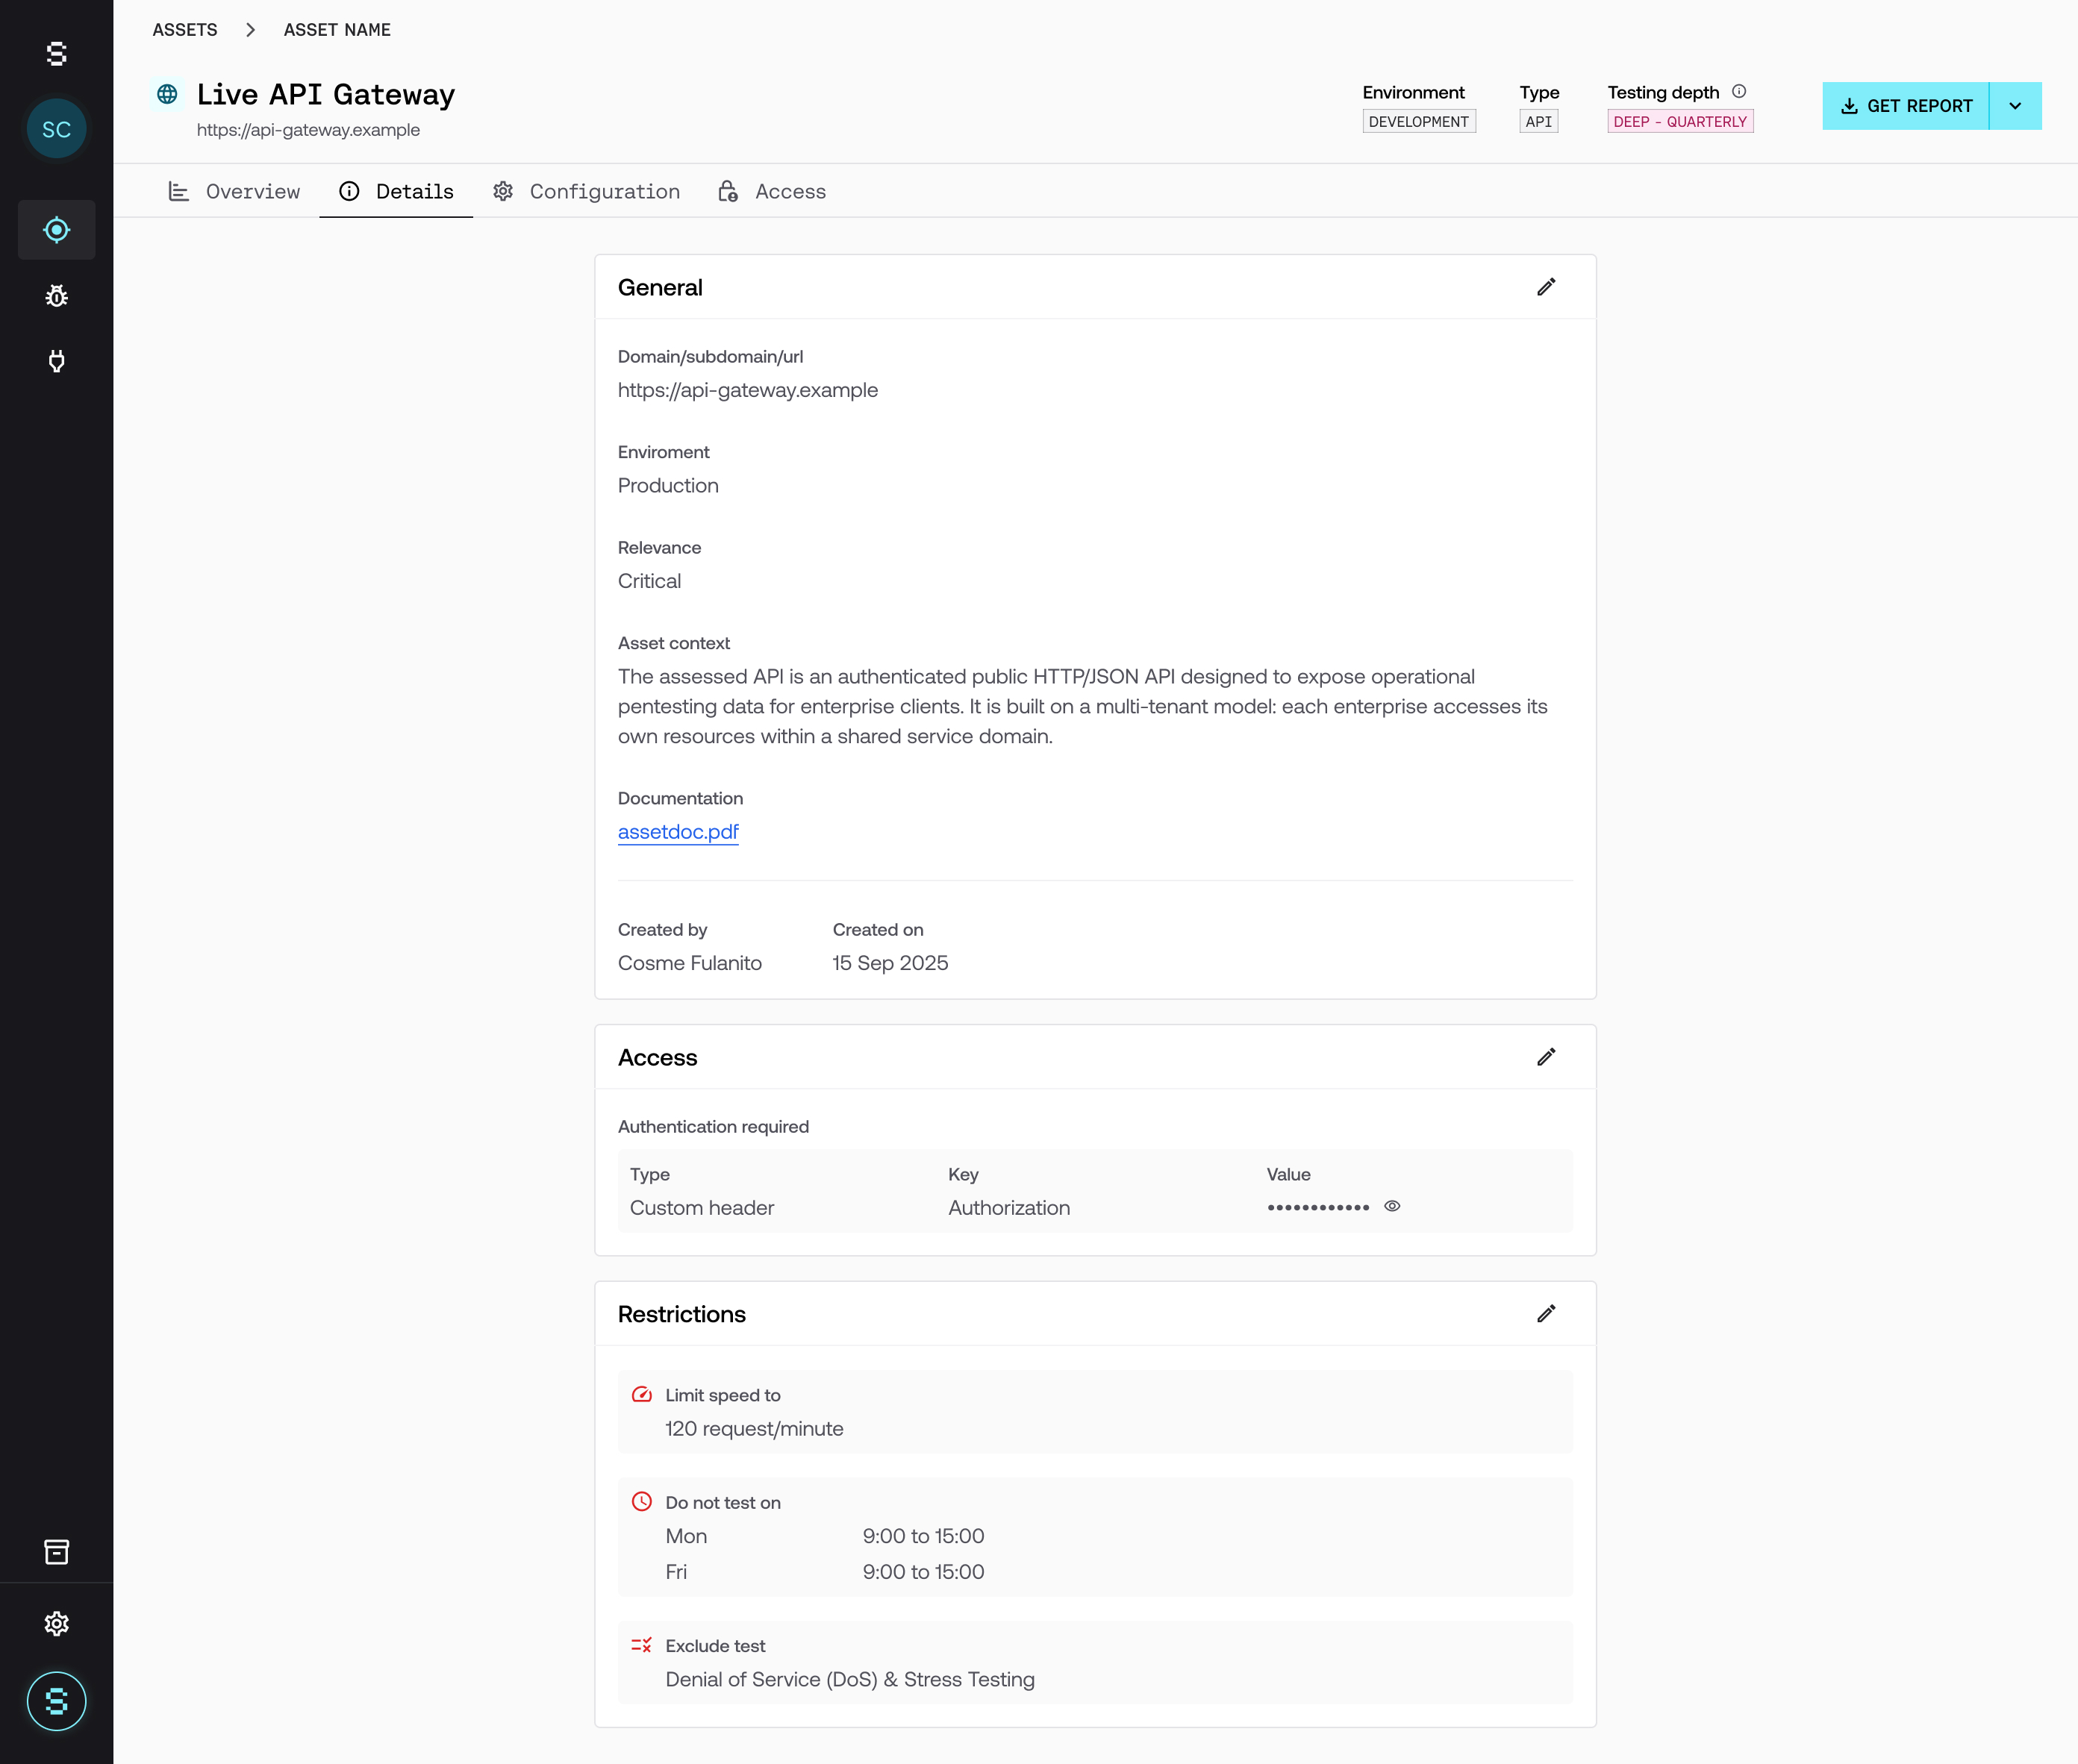
Task: Click the Testing depth info icon
Action: click(1739, 91)
